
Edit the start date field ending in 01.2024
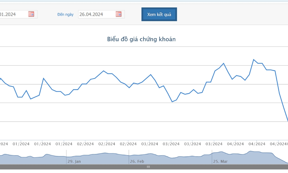click(x=18, y=14)
